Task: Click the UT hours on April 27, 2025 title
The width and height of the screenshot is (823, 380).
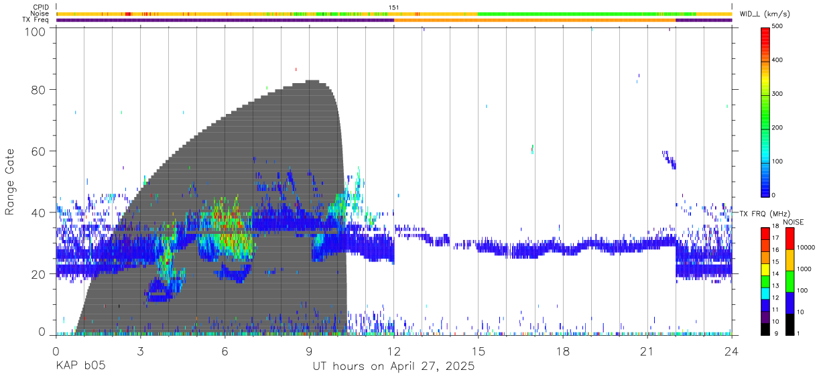Action: [393, 367]
